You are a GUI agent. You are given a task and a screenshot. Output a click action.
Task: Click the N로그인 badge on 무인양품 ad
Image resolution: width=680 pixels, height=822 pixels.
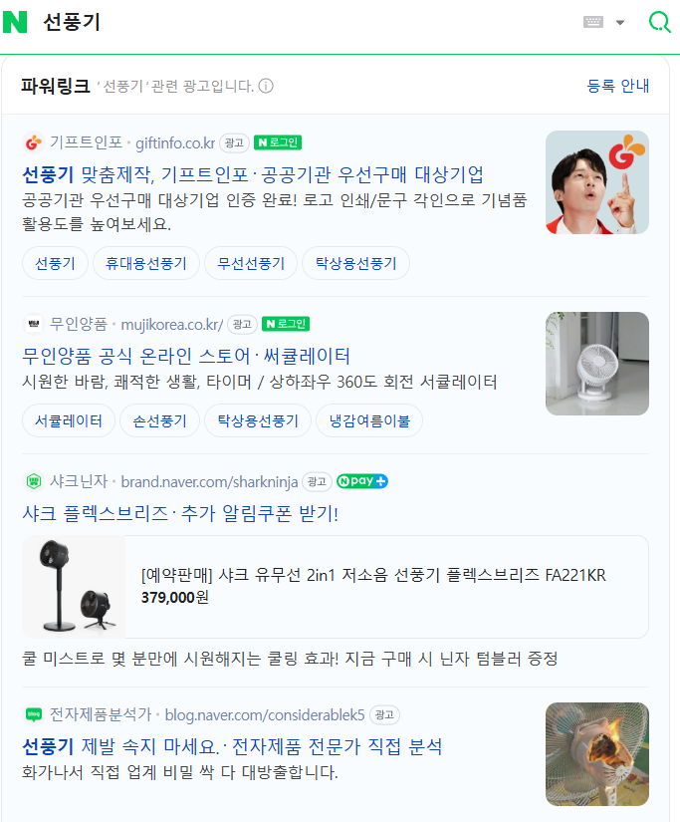[x=286, y=324]
